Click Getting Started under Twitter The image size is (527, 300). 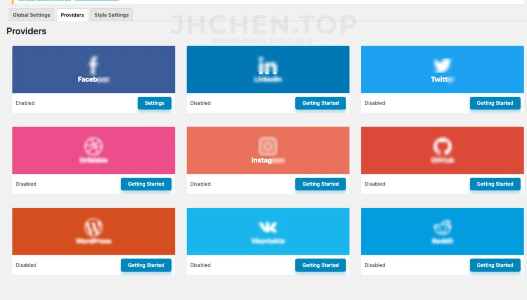495,103
